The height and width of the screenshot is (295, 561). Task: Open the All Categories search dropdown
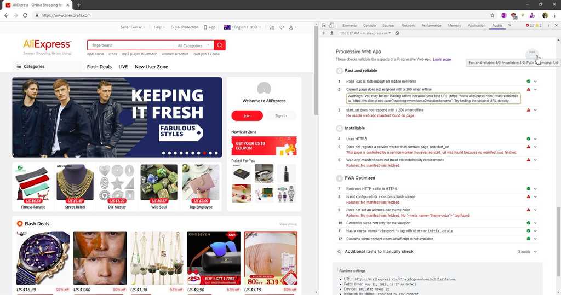tap(193, 45)
